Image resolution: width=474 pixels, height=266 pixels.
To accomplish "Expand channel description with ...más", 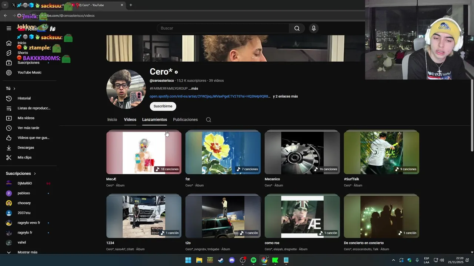I will click(x=193, y=89).
